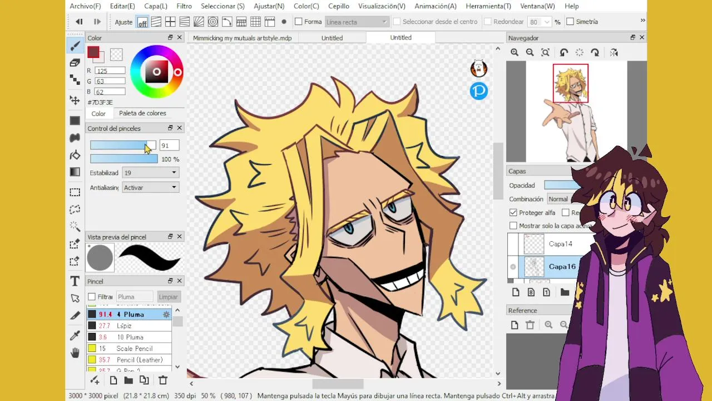
Task: Open the Estabilizad dropdown showing 19
Action: tap(150, 173)
